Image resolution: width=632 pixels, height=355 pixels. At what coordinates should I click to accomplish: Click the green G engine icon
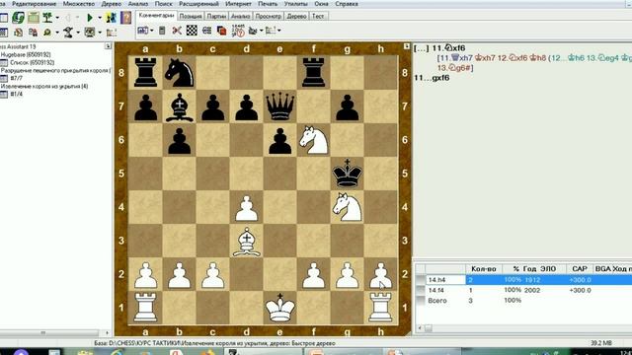point(18,18)
